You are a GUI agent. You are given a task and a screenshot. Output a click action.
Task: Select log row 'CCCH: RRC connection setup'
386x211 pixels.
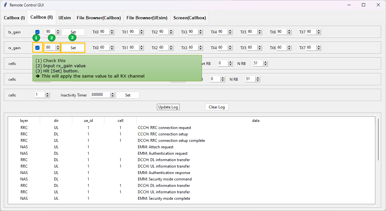[191, 134]
